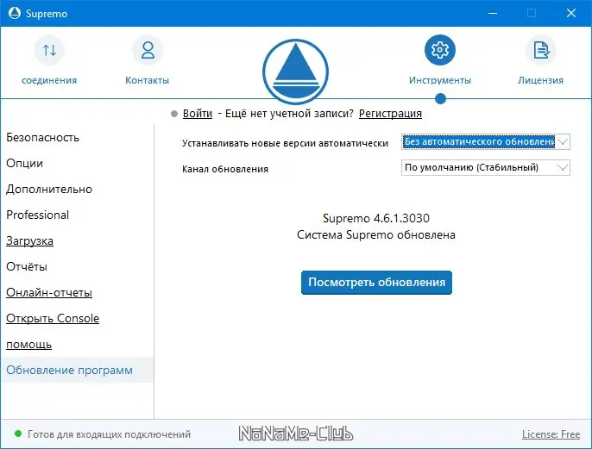Switch to the Лицензия tab label
Screen dimensions: 592x449
pos(540,80)
